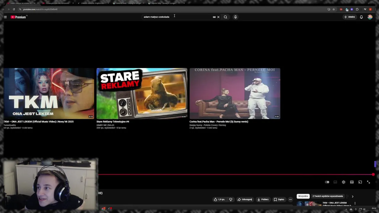Save video with Zapisz
The image size is (379, 213).
(279, 199)
